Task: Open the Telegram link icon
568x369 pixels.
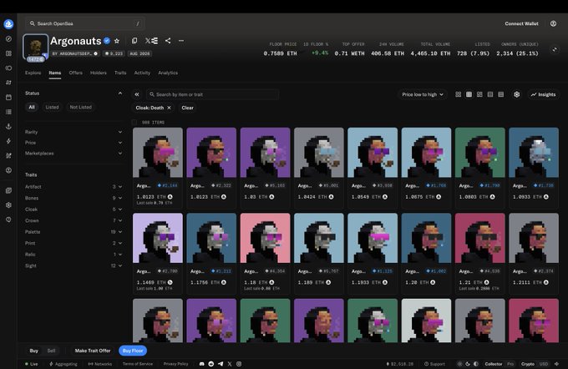Action: (x=221, y=364)
